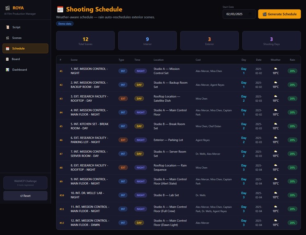Click the Dashboard chart icon in the sidebar
This screenshot has height=235, width=306.
(8, 70)
